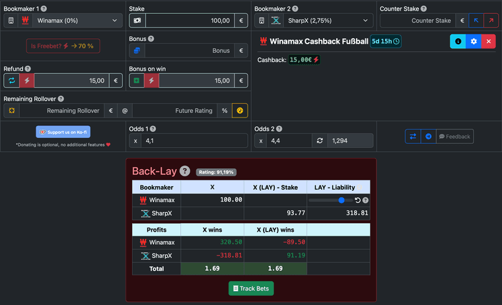Click the LAY liability slider handle
The height and width of the screenshot is (305, 502).
click(341, 200)
